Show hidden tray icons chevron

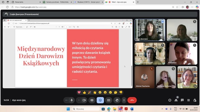point(162,109)
